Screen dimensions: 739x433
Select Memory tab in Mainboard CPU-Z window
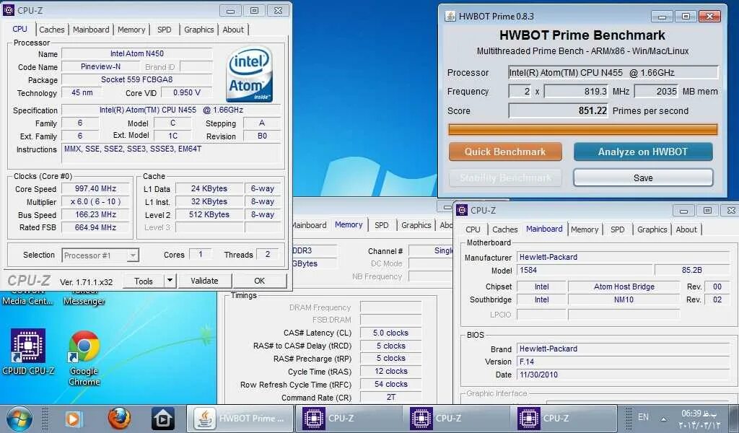tap(585, 229)
